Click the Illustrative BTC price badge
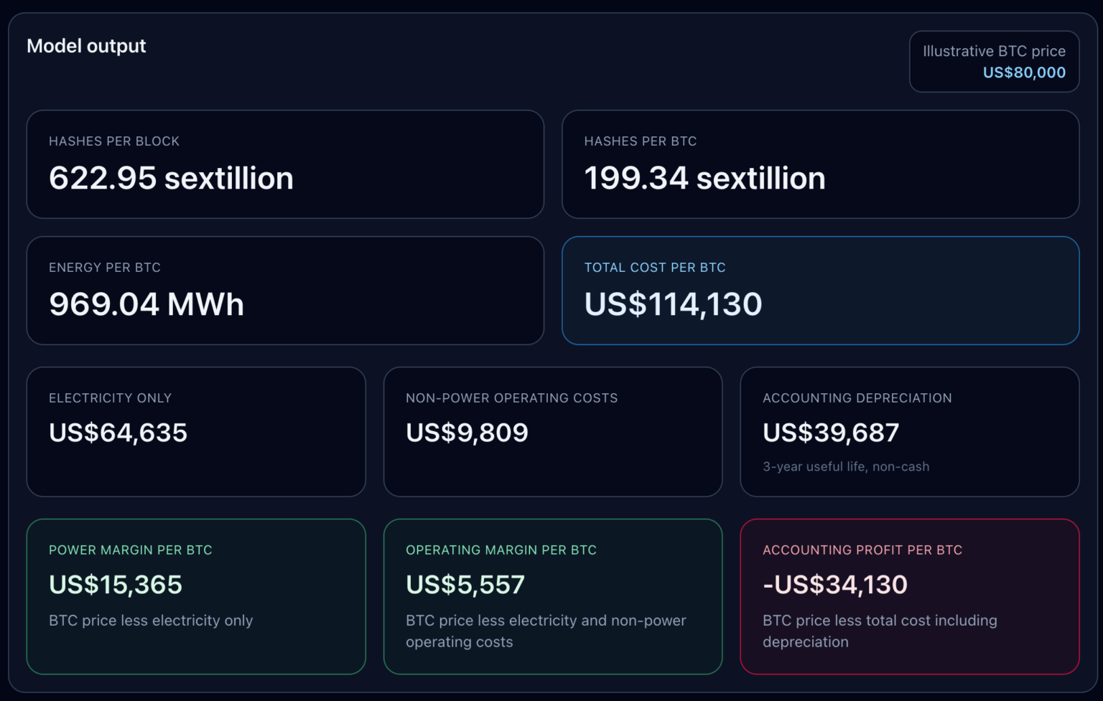The image size is (1103, 701). coord(995,62)
